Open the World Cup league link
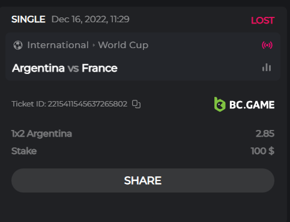290x222 pixels. pyautogui.click(x=123, y=45)
